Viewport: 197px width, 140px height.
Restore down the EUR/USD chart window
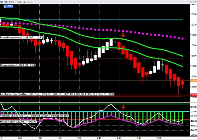[x=191, y=2]
